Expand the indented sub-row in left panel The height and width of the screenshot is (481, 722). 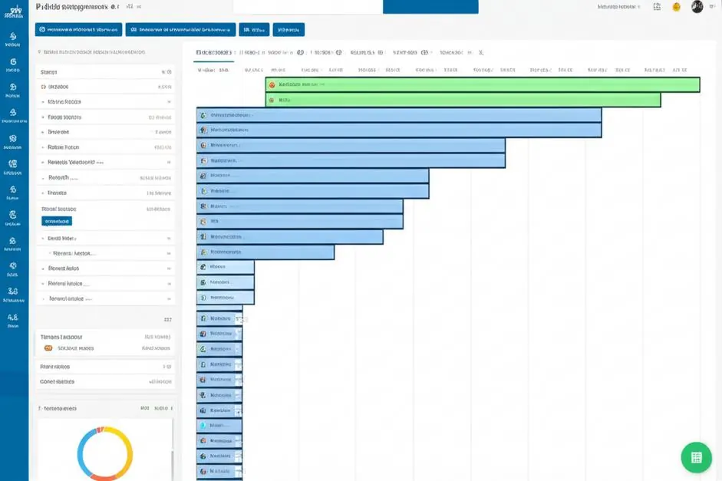coord(105,254)
